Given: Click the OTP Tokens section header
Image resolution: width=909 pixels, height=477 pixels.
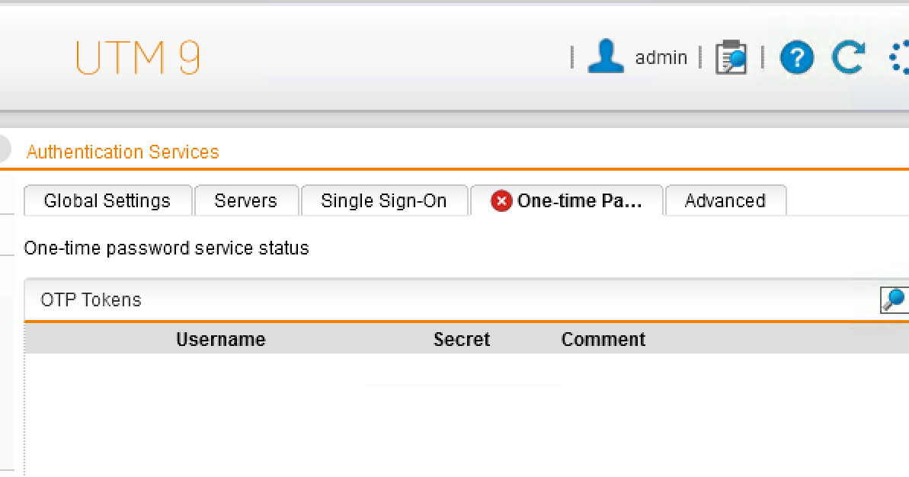Looking at the screenshot, I should 91,300.
